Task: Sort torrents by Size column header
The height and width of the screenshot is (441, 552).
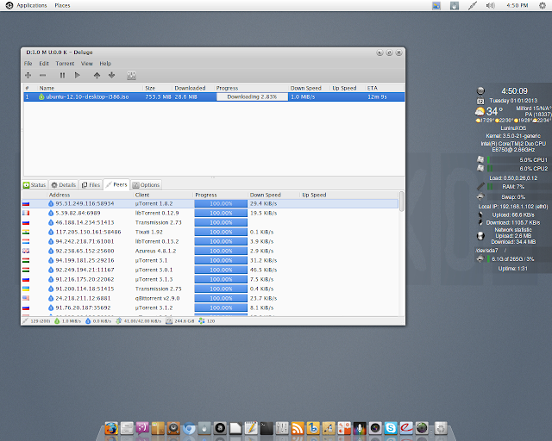Action: 157,88
